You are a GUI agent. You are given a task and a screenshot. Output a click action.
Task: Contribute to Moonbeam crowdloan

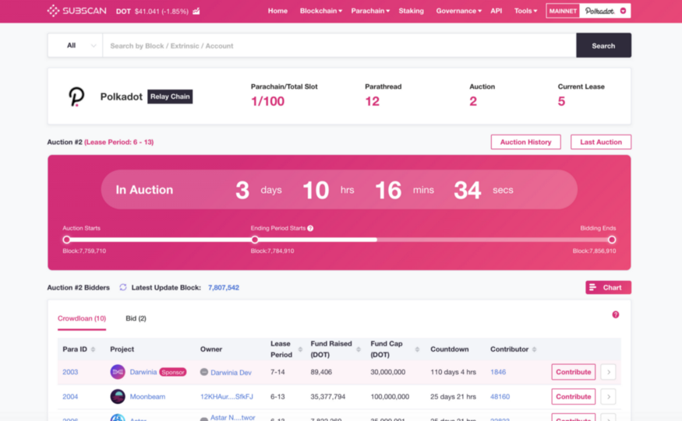[x=573, y=396]
